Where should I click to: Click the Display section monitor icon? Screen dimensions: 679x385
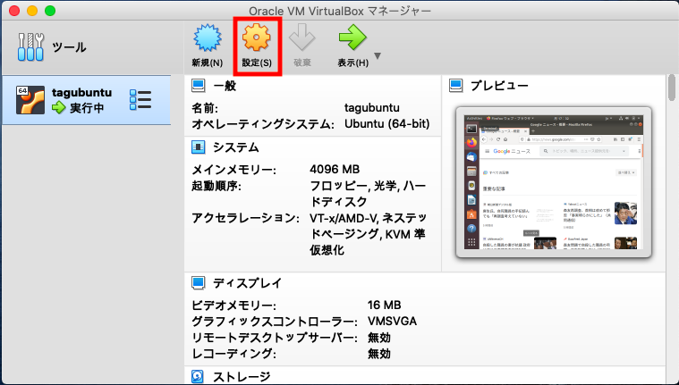point(199,283)
